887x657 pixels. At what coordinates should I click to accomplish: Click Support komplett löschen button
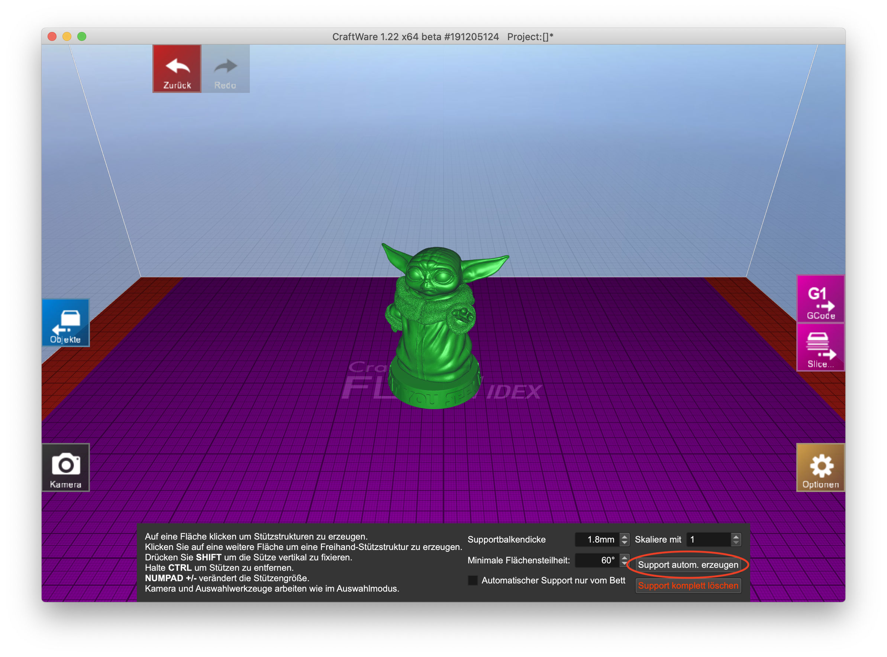click(688, 585)
